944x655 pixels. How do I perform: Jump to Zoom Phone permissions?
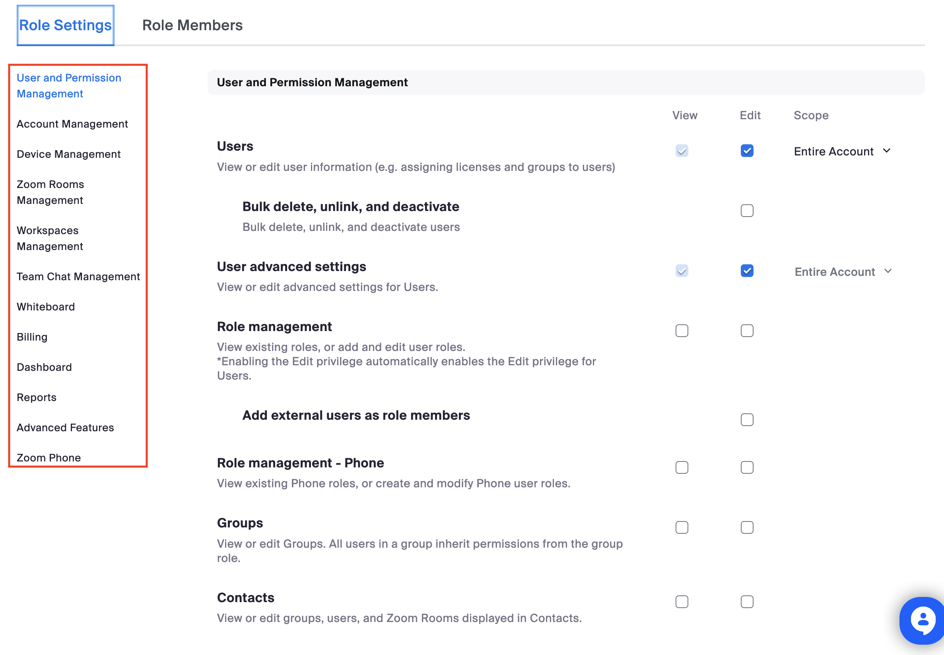tap(49, 457)
